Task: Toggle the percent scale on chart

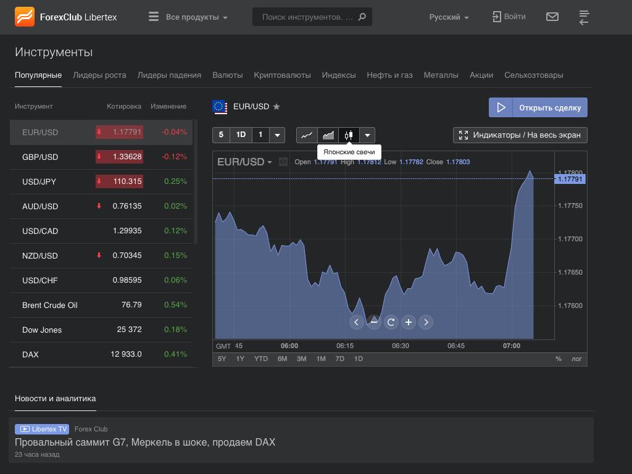Action: 559,359
